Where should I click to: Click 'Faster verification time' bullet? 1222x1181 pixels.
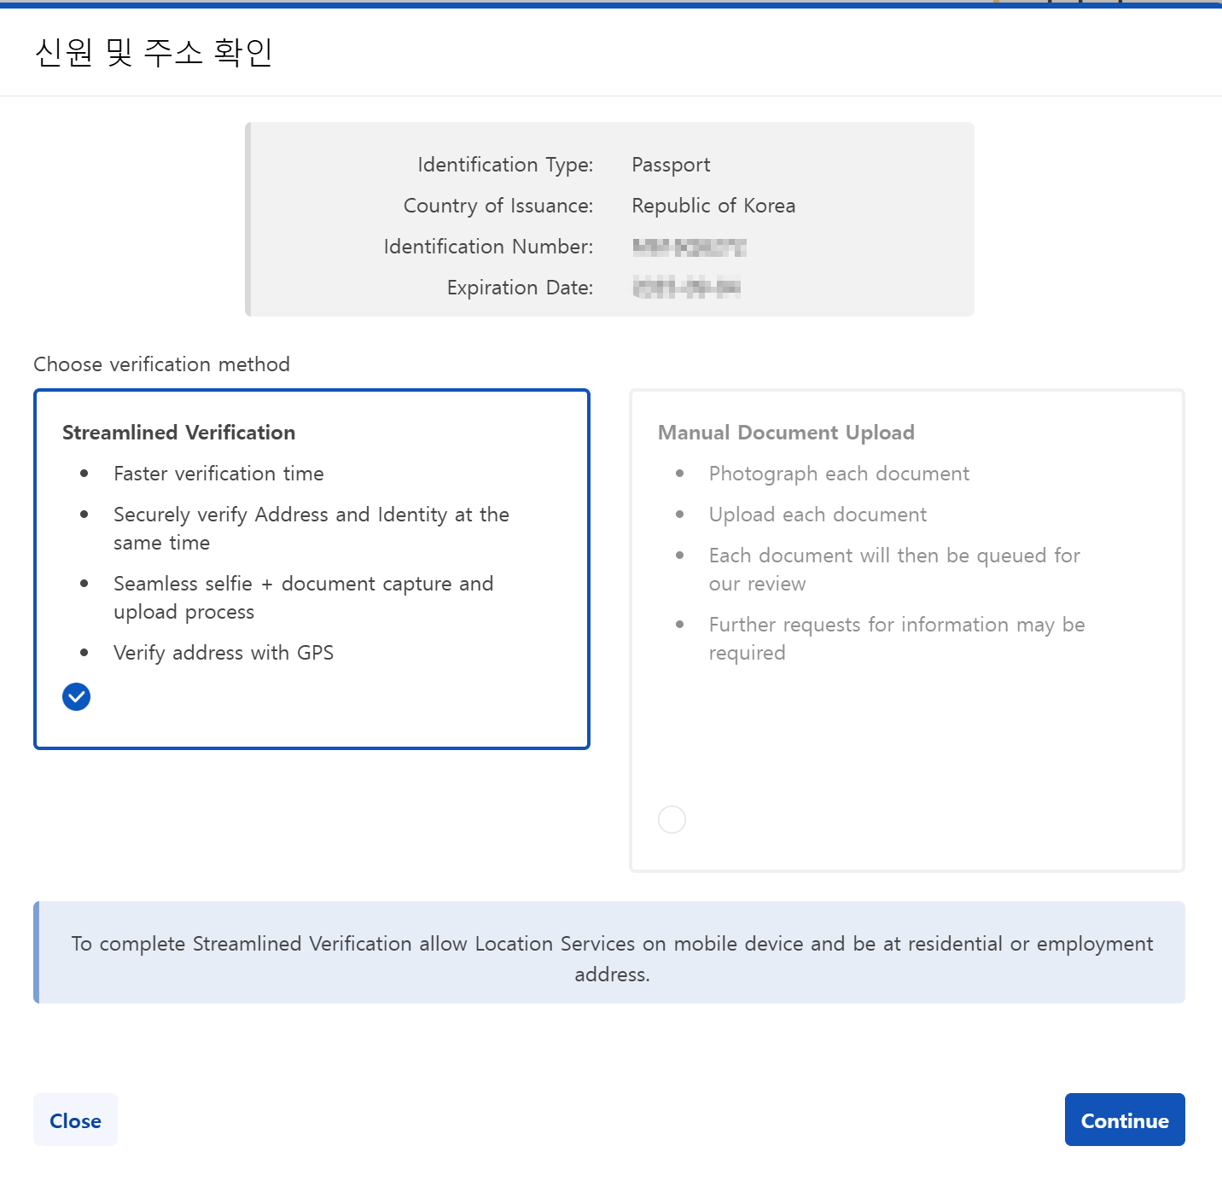point(218,474)
